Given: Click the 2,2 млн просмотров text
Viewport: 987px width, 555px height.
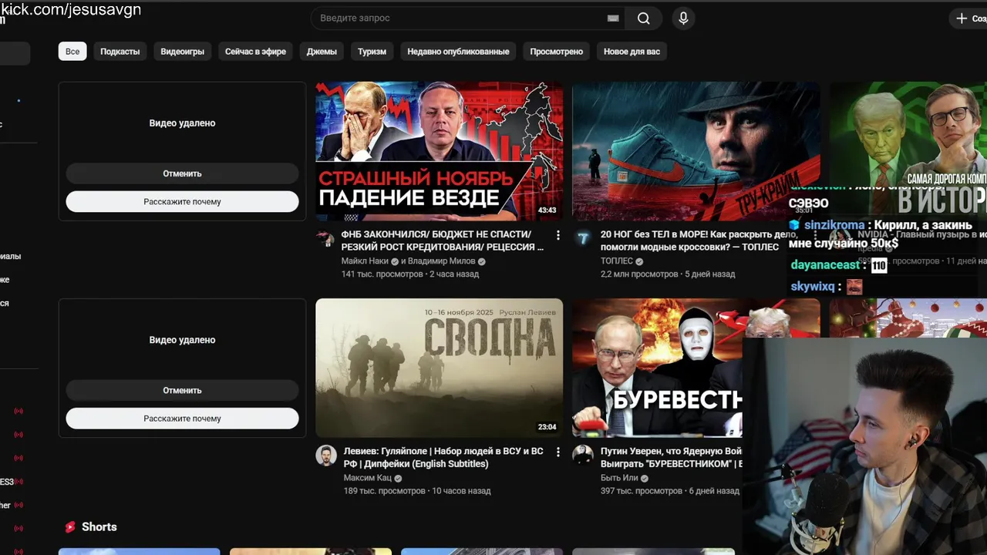Looking at the screenshot, I should 639,274.
